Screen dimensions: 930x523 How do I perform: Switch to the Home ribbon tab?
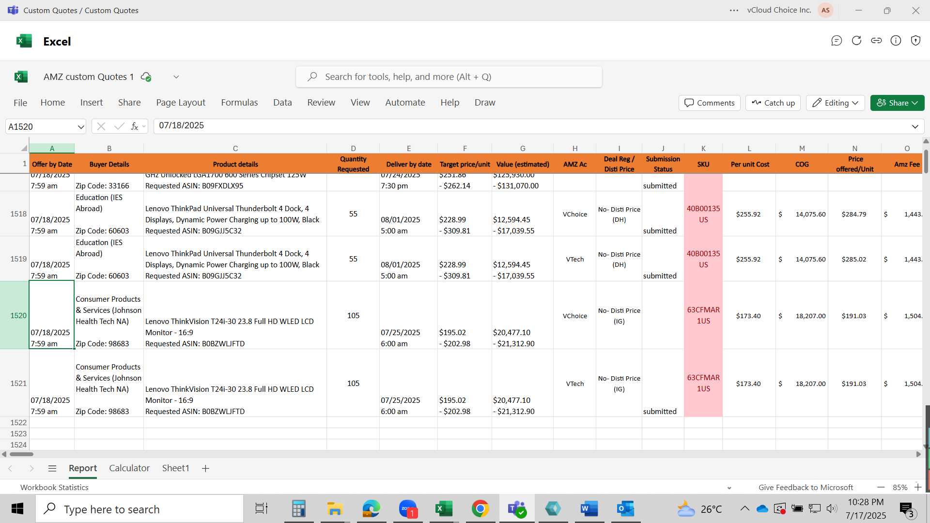tap(53, 103)
